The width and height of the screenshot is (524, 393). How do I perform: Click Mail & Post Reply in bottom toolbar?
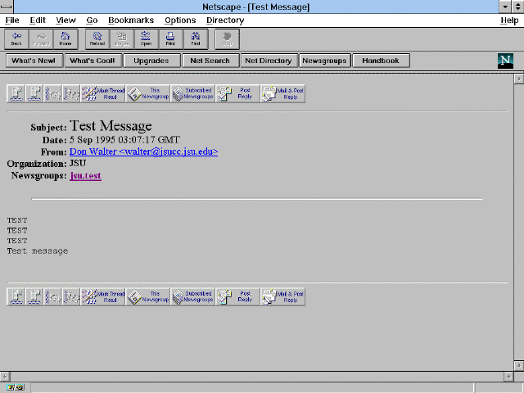tap(282, 296)
